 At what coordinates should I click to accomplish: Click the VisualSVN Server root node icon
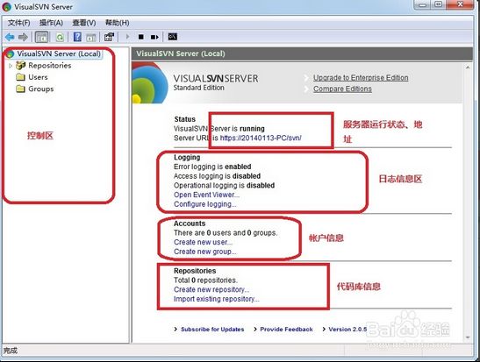point(11,54)
